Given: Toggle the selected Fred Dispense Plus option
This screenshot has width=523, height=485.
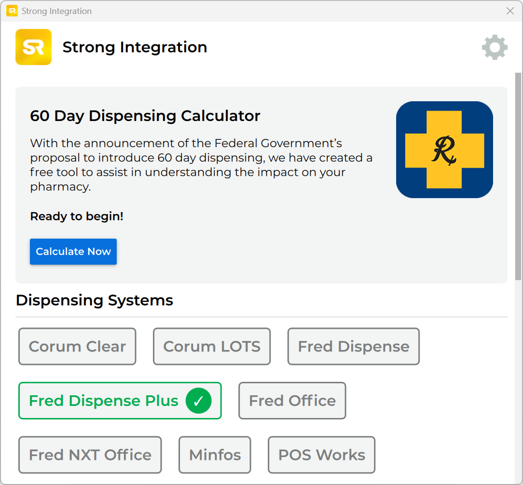Looking at the screenshot, I should [x=120, y=401].
